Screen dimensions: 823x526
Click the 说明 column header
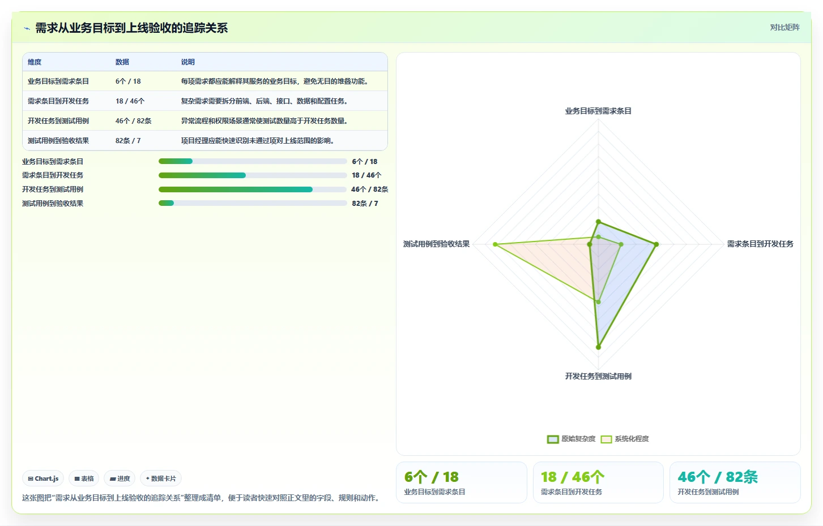pyautogui.click(x=188, y=62)
